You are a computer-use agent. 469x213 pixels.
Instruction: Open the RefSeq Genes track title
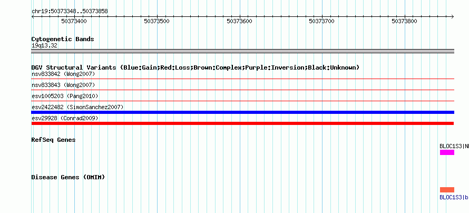point(53,140)
